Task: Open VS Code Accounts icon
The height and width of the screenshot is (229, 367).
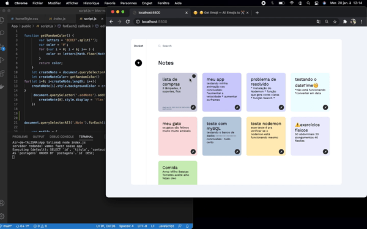Action: [x=2, y=203]
